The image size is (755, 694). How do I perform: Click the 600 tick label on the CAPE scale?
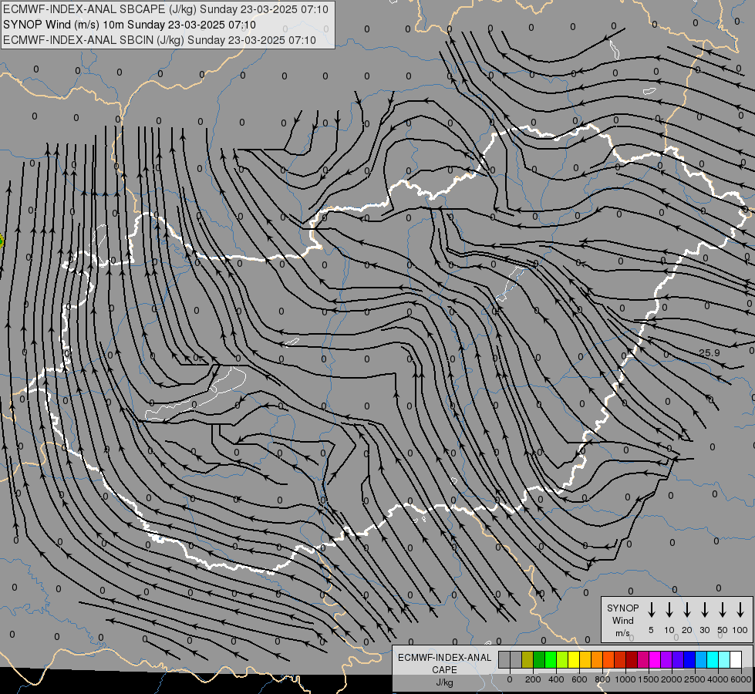[x=579, y=679]
